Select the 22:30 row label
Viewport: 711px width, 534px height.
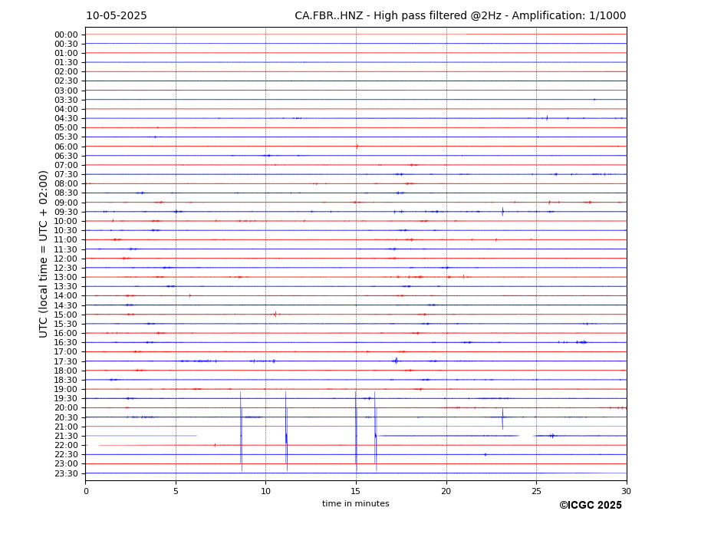click(x=66, y=455)
